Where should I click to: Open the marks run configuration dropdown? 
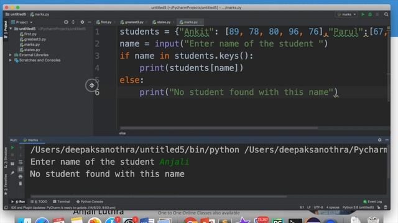click(346, 14)
